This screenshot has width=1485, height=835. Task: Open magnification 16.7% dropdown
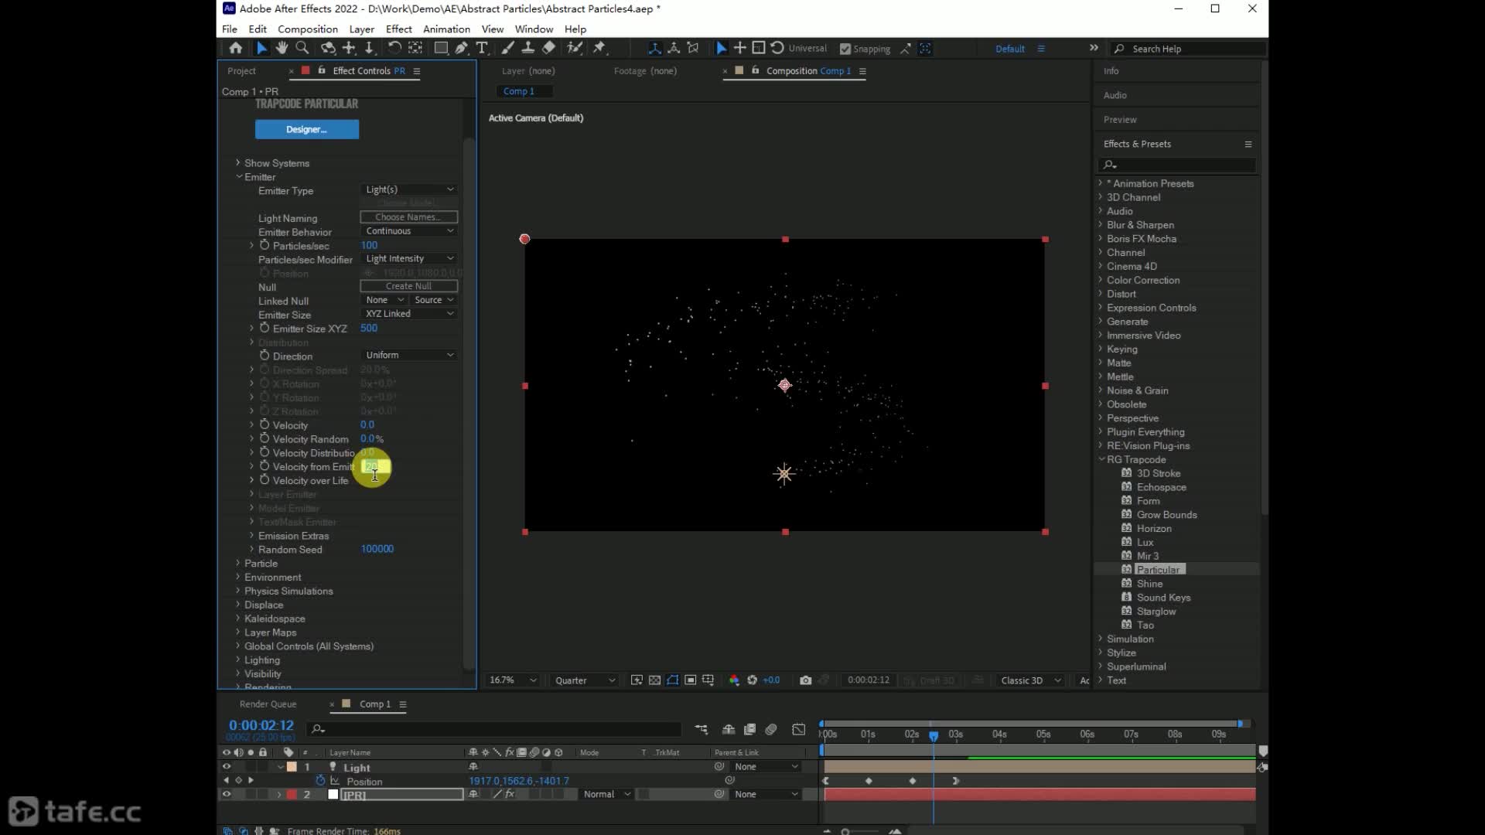pos(512,680)
